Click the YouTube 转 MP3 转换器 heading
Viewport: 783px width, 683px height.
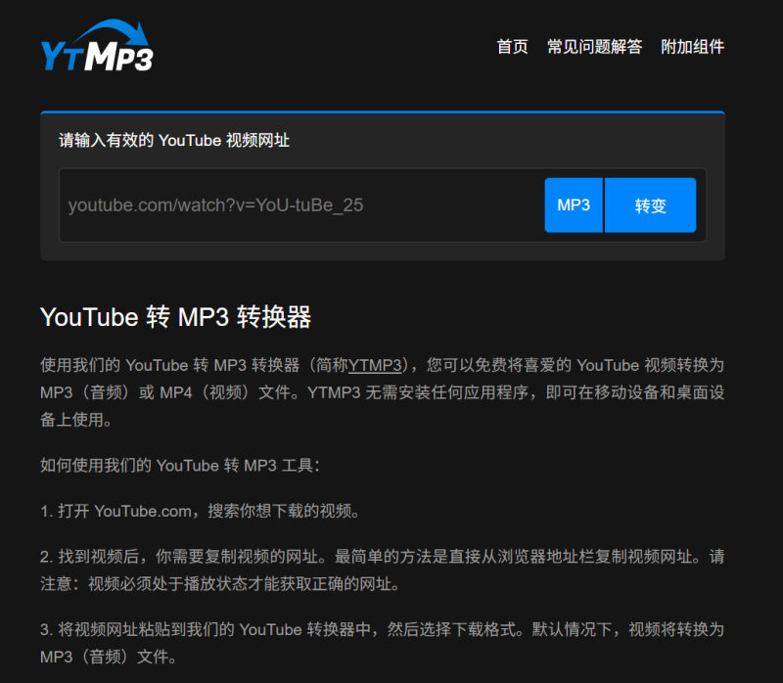(x=175, y=317)
